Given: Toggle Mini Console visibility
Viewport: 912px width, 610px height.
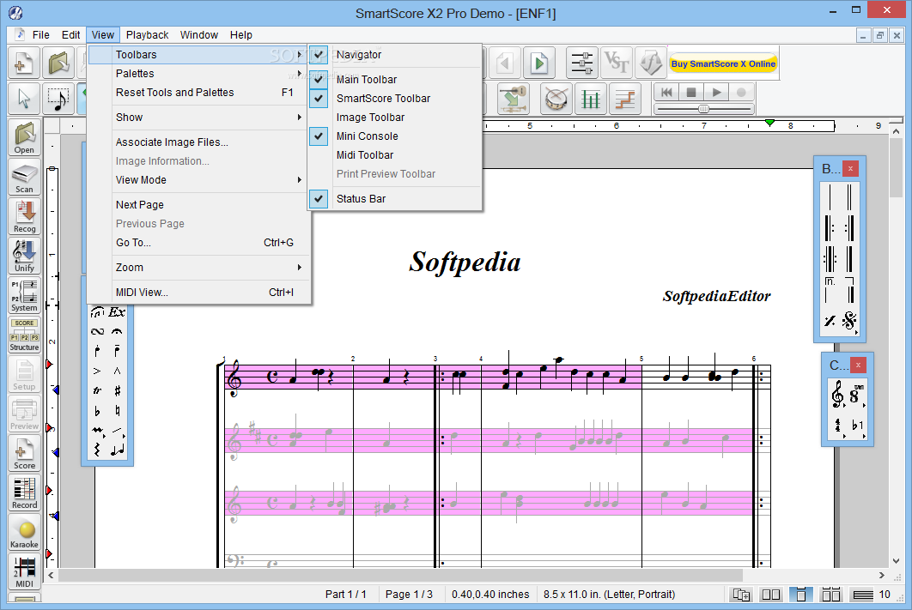Looking at the screenshot, I should [319, 136].
